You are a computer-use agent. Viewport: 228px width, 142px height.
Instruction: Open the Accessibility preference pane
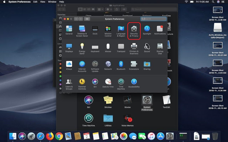[x=134, y=82]
